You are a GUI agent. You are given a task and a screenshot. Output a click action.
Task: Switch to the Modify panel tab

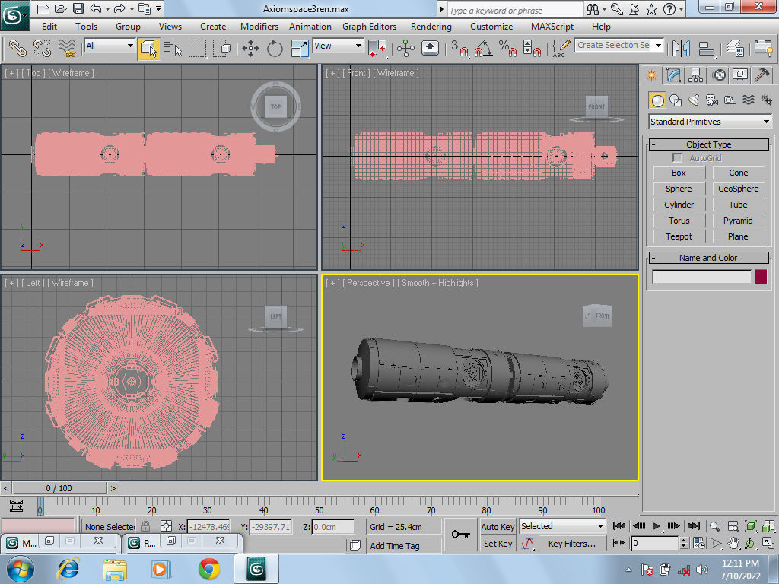(x=674, y=75)
